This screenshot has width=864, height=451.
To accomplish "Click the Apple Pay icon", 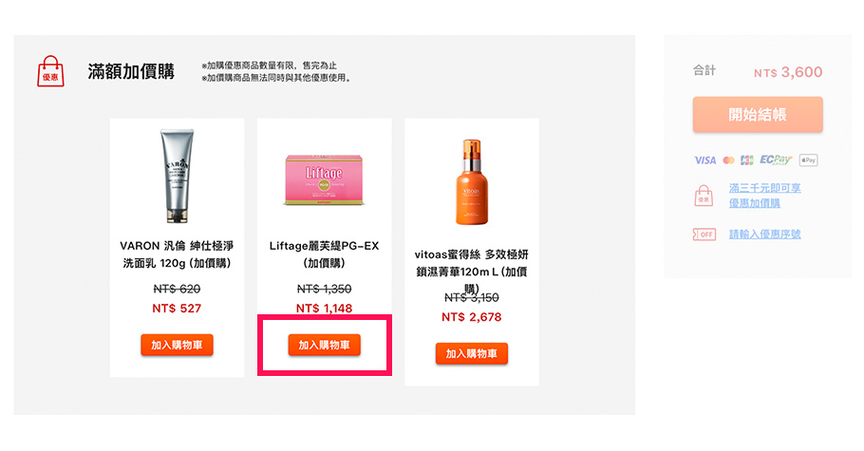I will click(808, 160).
